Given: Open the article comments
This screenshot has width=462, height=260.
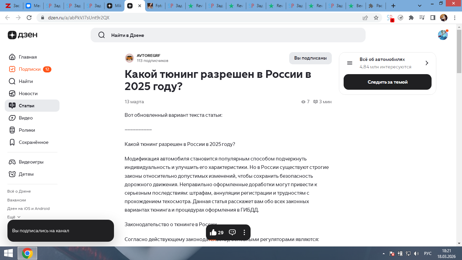Looking at the screenshot, I should (x=232, y=233).
